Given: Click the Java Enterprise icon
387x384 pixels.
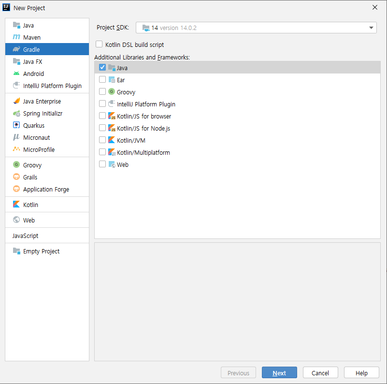Looking at the screenshot, I should point(16,101).
